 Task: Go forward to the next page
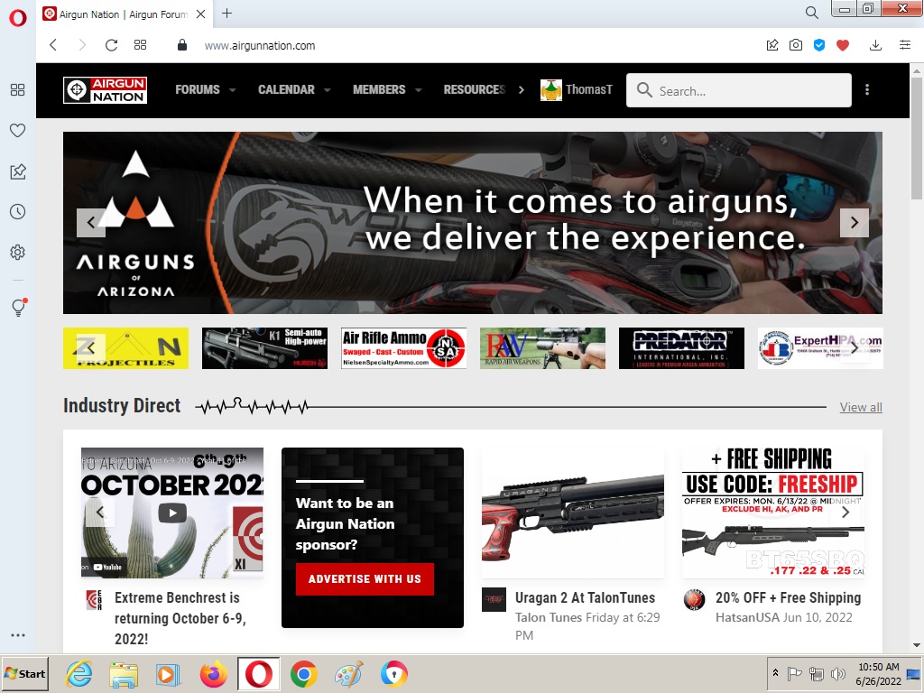point(82,45)
